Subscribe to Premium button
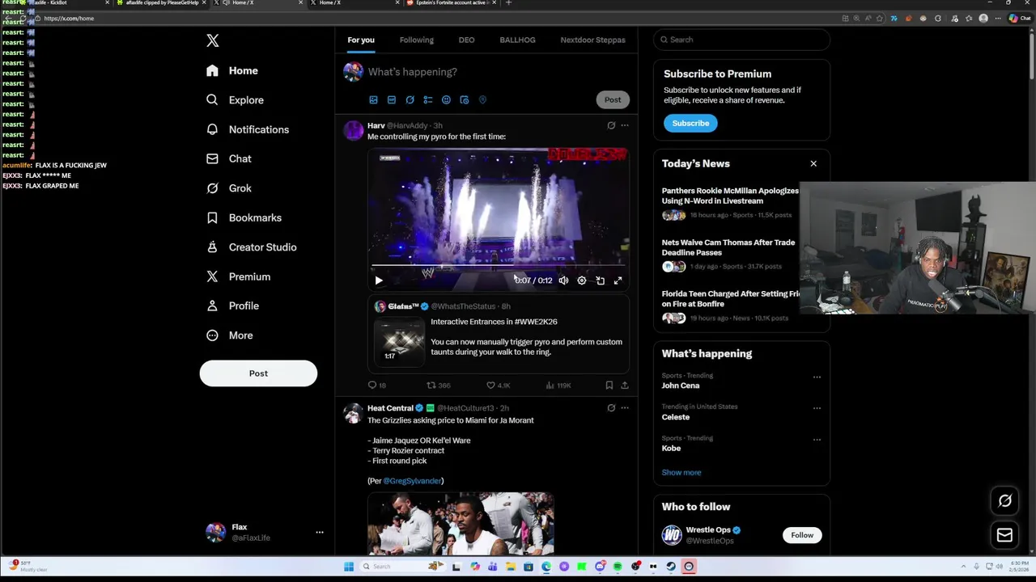Viewport: 1036px width, 582px height. [690, 124]
